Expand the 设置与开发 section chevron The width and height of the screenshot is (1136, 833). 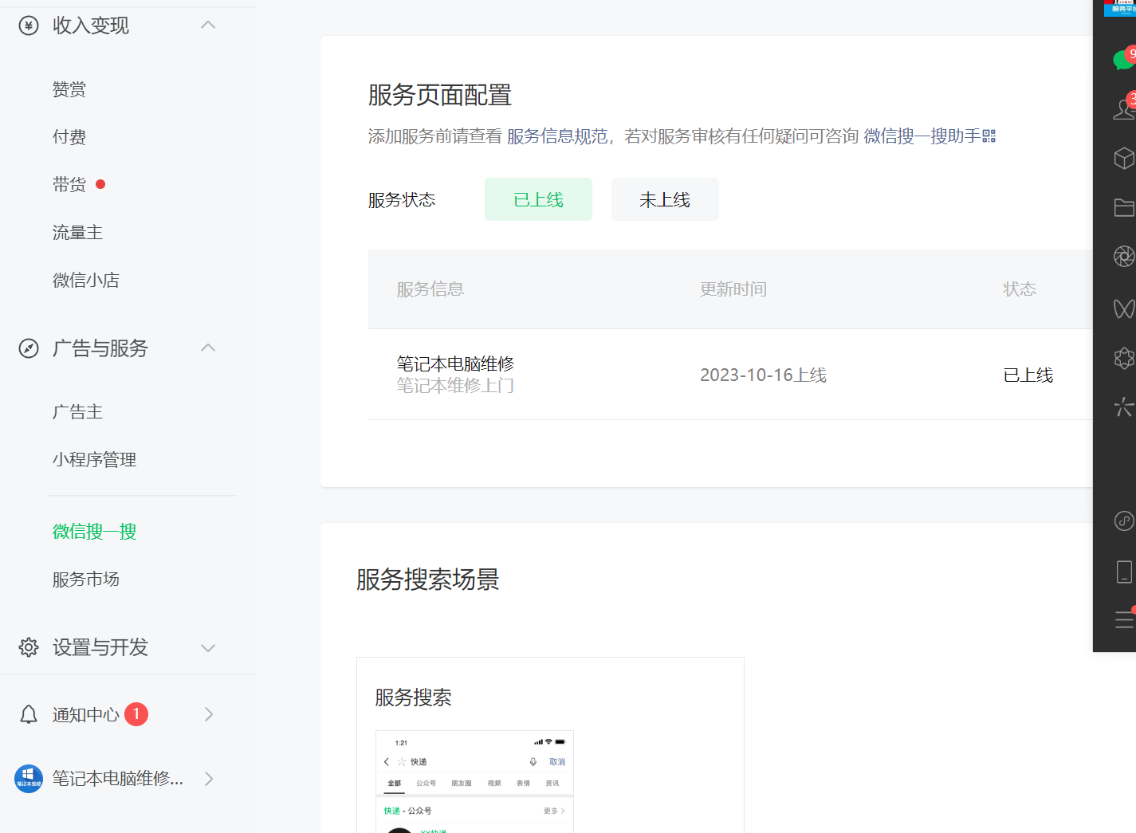point(208,648)
